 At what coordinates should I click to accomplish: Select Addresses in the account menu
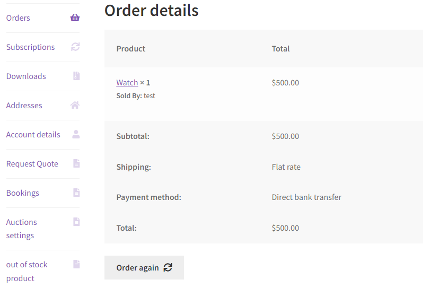pos(24,106)
